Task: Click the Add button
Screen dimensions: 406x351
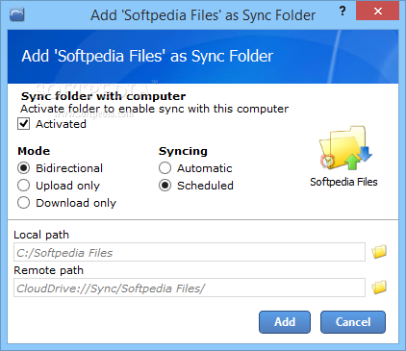Action: click(285, 322)
